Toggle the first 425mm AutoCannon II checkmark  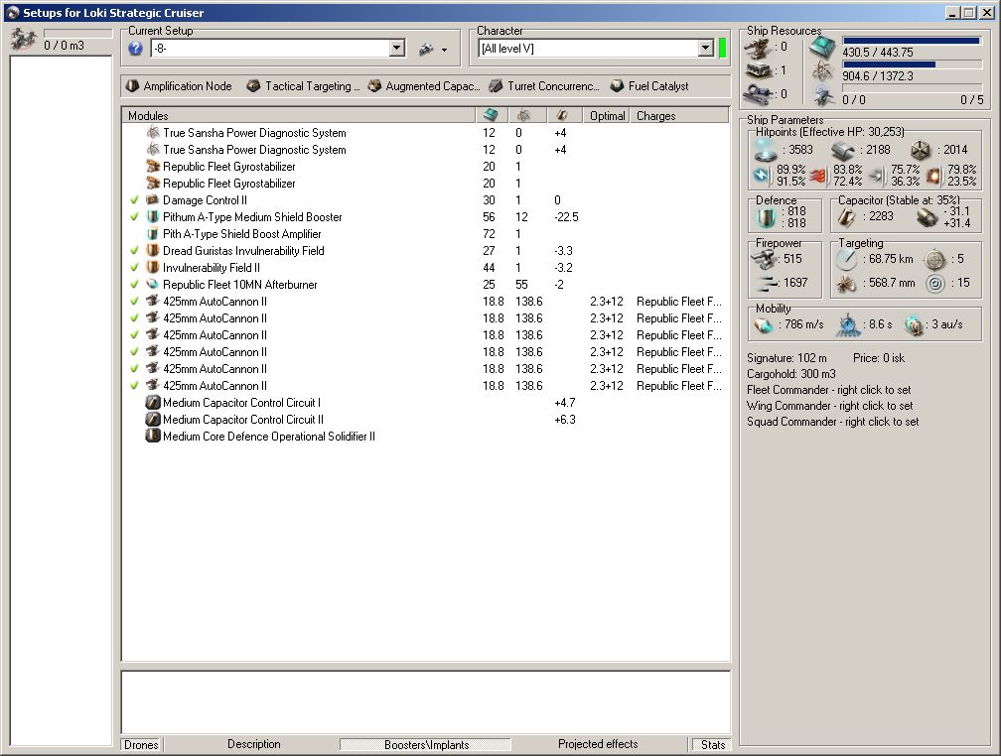(134, 302)
